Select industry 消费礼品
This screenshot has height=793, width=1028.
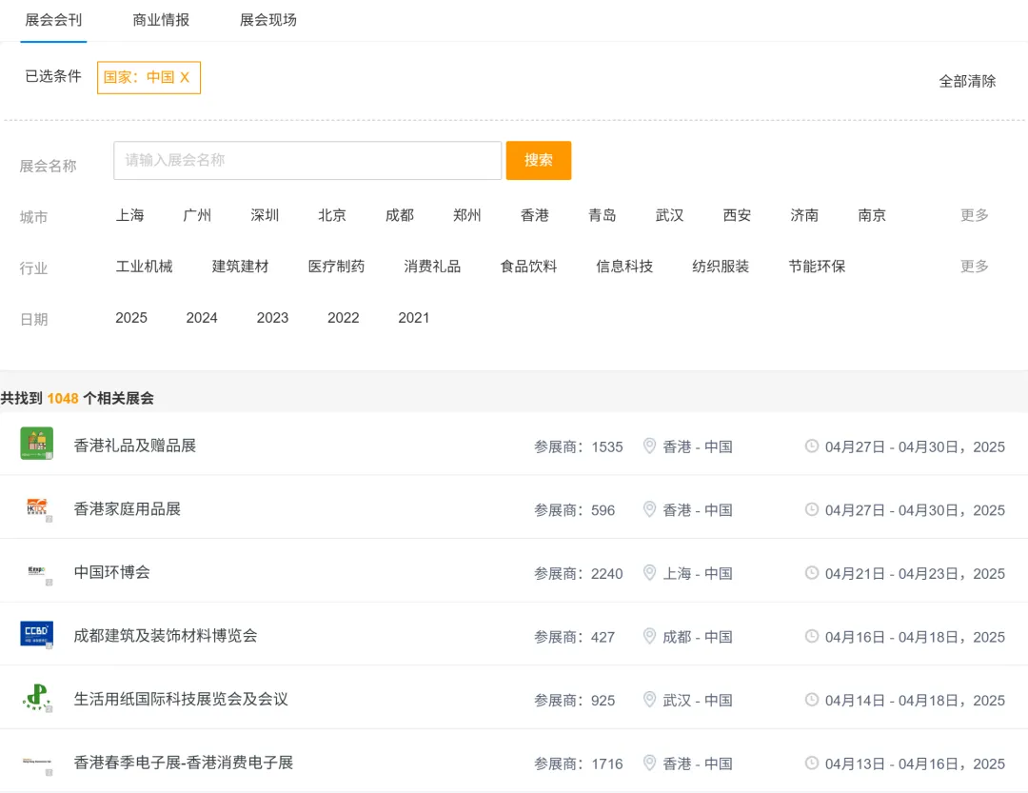tap(433, 267)
